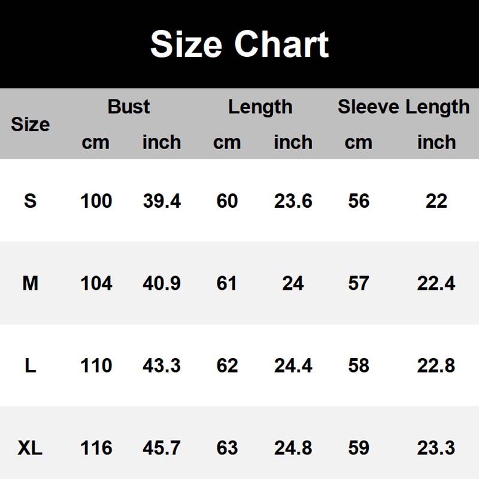The height and width of the screenshot is (479, 479).
Task: Click the Size Chart title
Action: pos(239,44)
